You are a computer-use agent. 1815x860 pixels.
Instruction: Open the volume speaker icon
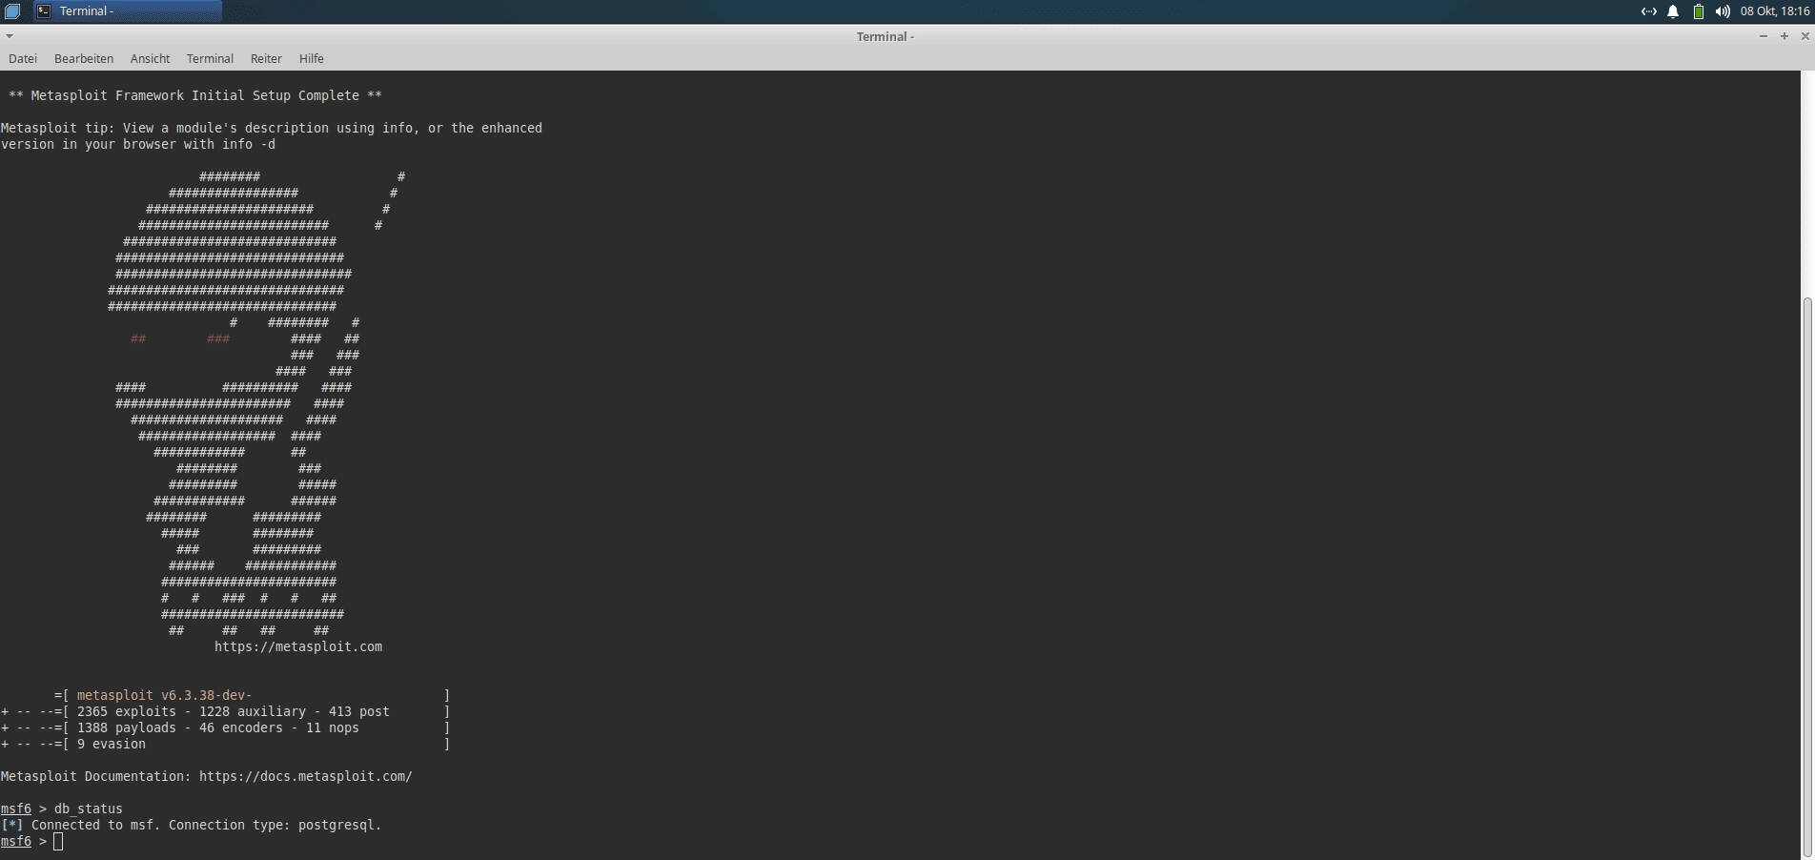1723,11
